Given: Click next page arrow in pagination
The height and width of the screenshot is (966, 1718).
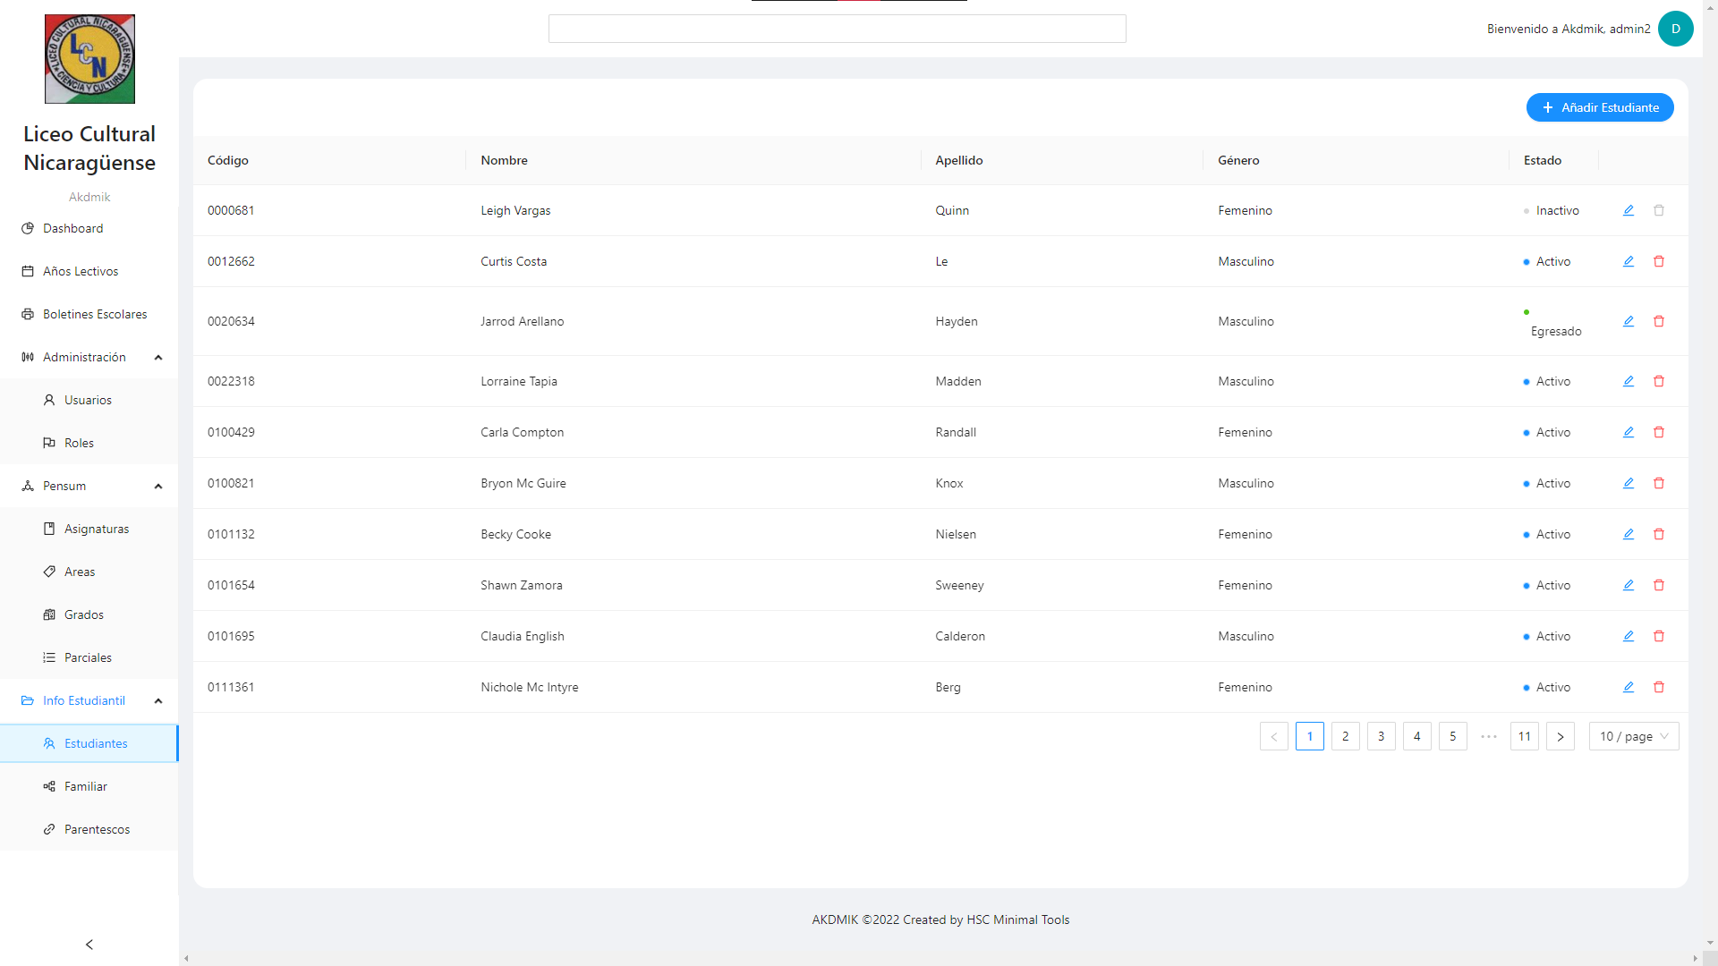Looking at the screenshot, I should pyautogui.click(x=1560, y=736).
